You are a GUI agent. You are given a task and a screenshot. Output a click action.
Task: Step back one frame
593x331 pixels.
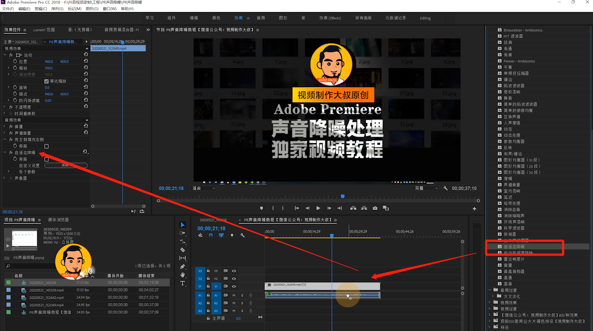308,208
